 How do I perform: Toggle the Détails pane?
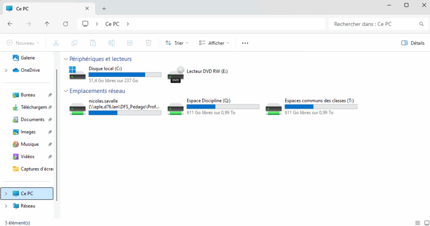413,43
